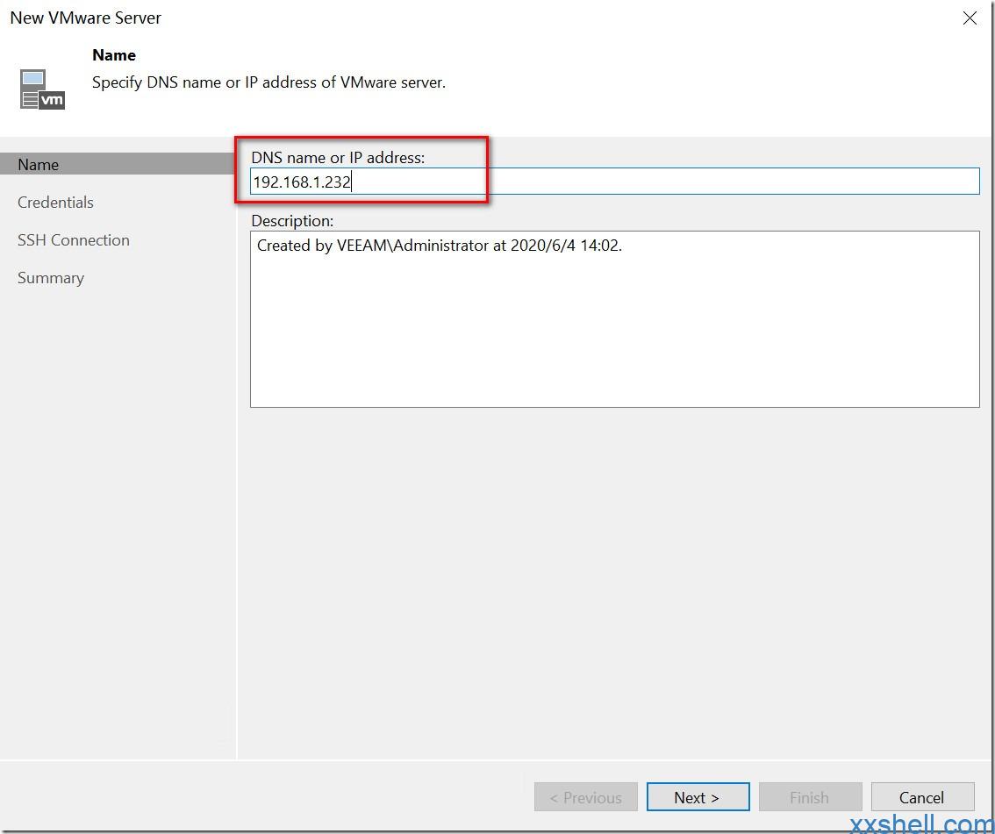995x834 pixels.
Task: Close the New VMware Server dialog
Action: tap(969, 18)
